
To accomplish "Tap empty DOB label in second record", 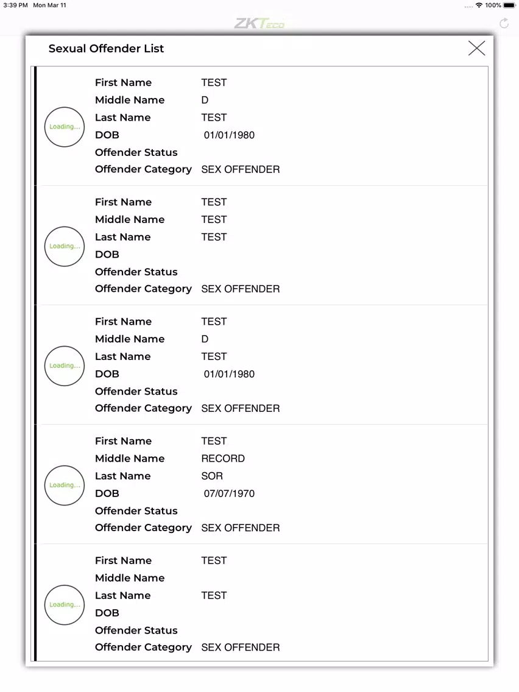I will tap(107, 254).
